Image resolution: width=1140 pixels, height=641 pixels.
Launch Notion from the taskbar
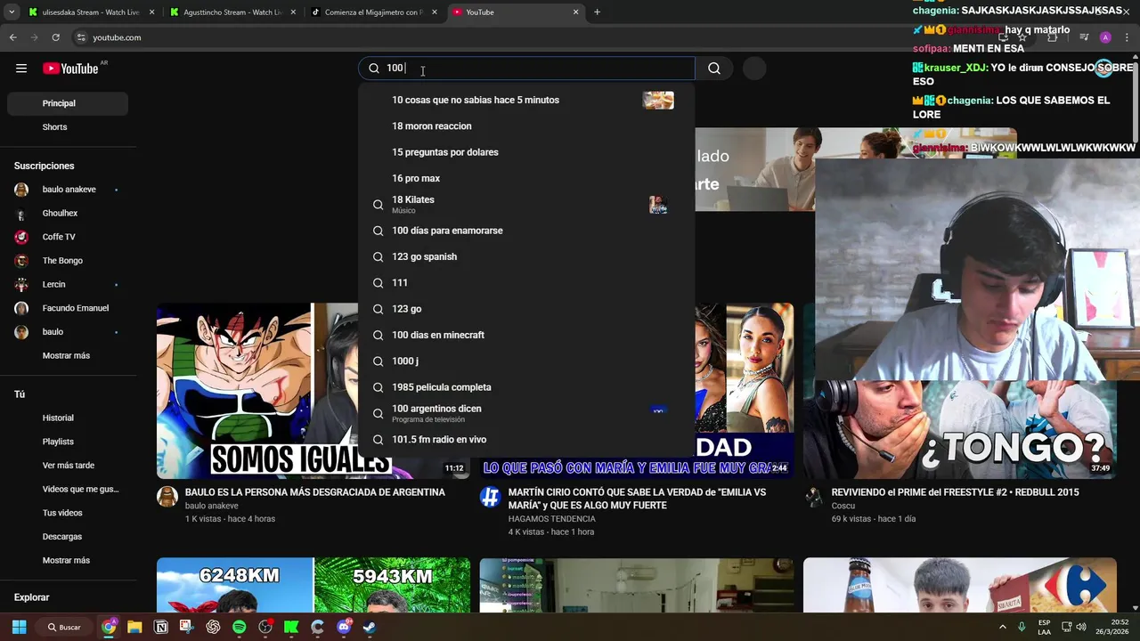[x=161, y=627]
